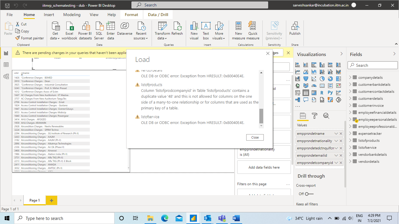This screenshot has height=224, width=399.
Task: Click the Publish icon
Action: click(295, 26)
